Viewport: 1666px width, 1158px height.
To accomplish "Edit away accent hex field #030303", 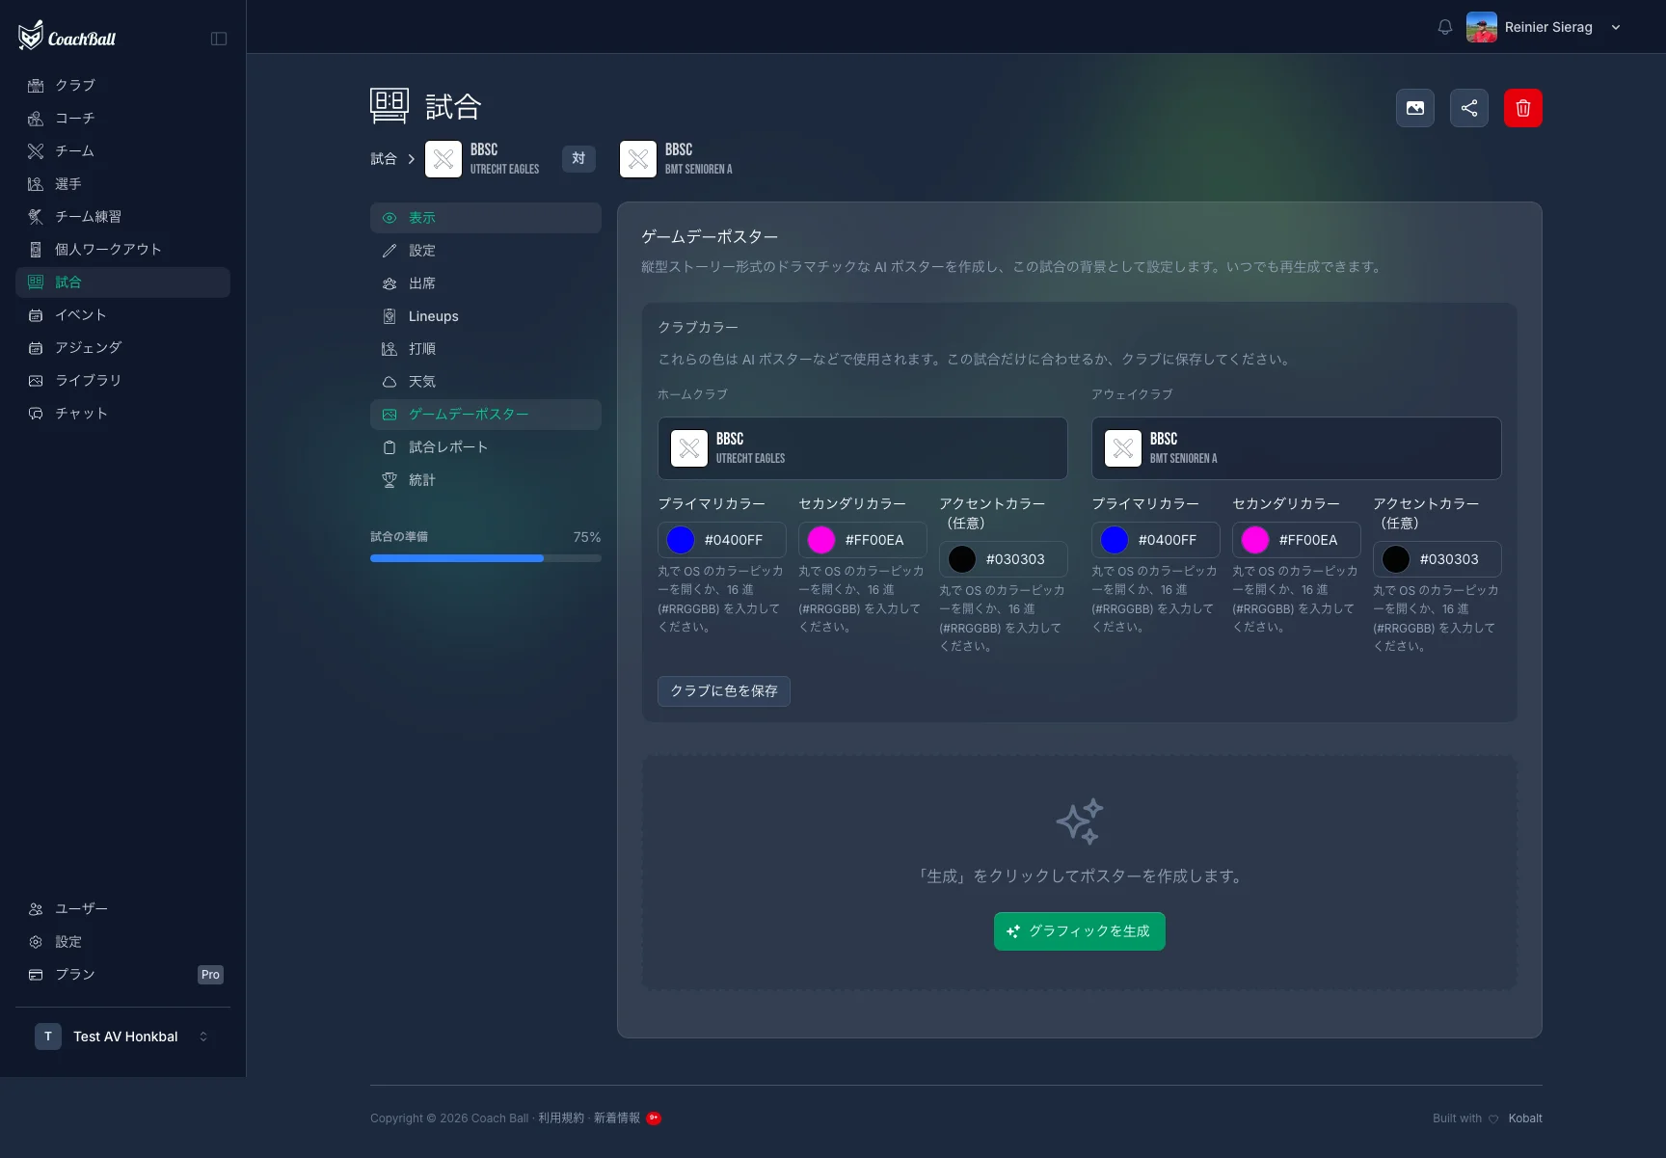I will coord(1455,559).
